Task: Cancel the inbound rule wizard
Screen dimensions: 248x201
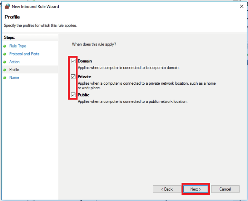Action: tap(225, 189)
